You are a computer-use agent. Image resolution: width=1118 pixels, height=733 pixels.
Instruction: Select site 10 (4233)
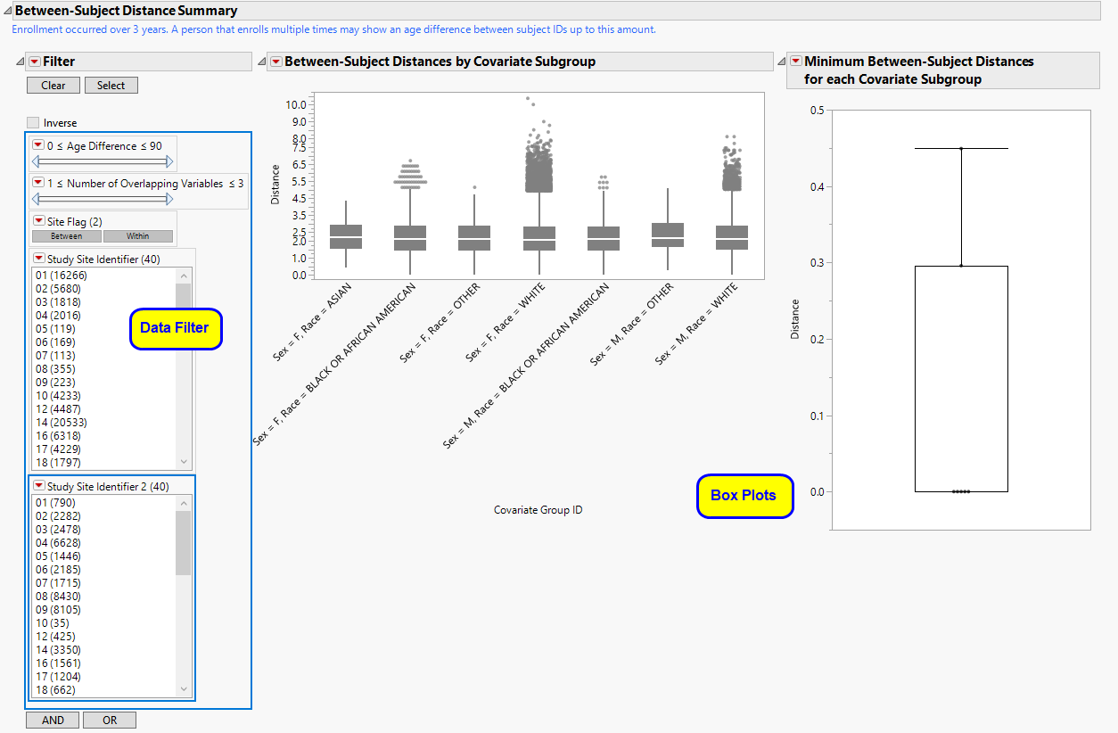58,396
